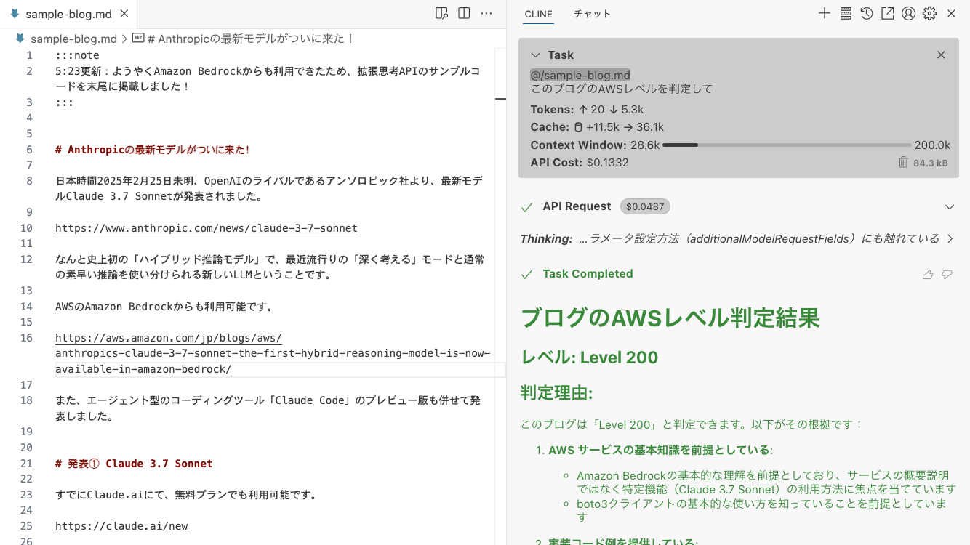Click the 'Cache:' usage line

[597, 127]
